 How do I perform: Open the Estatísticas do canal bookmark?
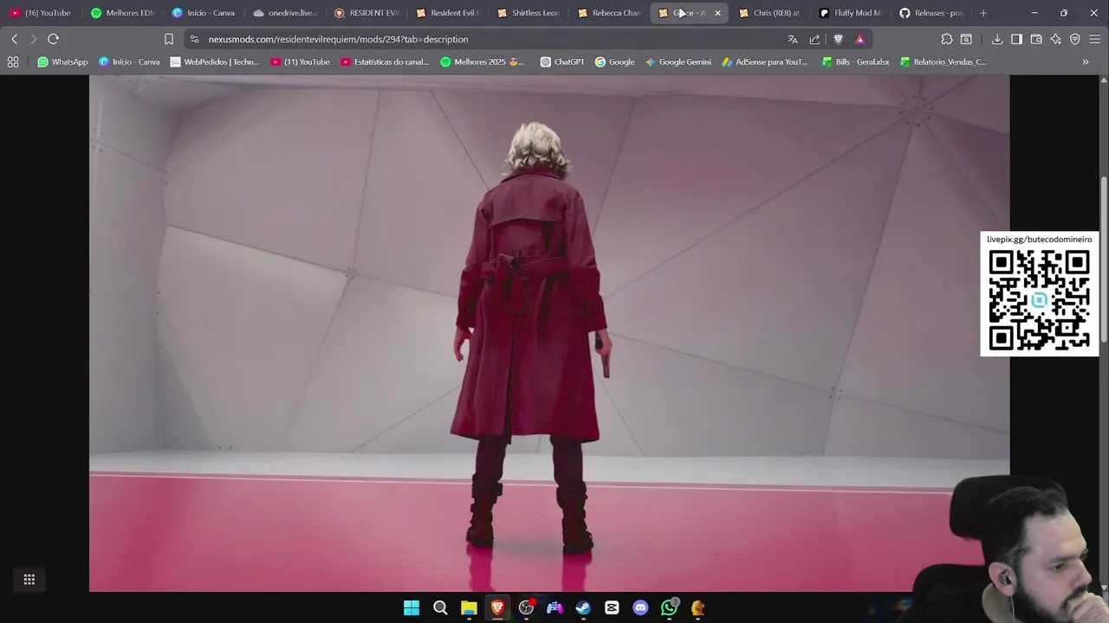click(x=385, y=61)
